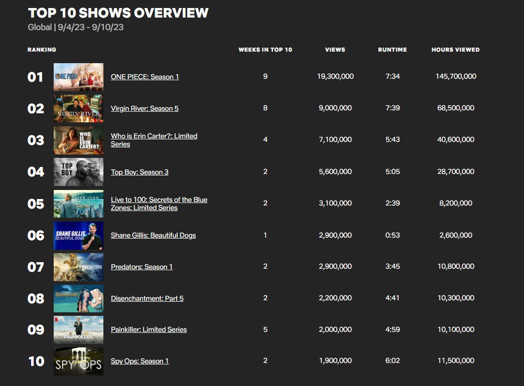The width and height of the screenshot is (524, 386).
Task: Click the rank number 05
Action: (36, 204)
